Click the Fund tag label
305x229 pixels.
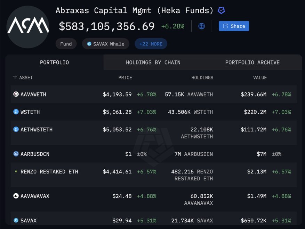point(66,44)
